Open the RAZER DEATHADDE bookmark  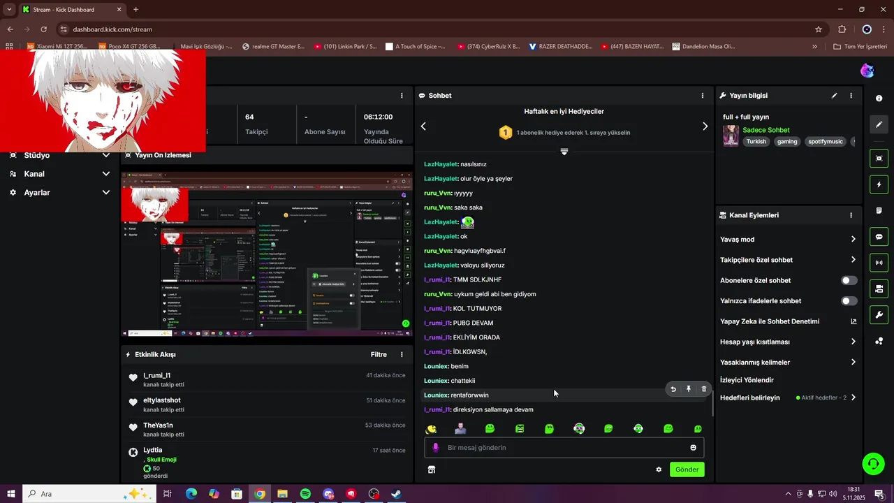click(561, 47)
